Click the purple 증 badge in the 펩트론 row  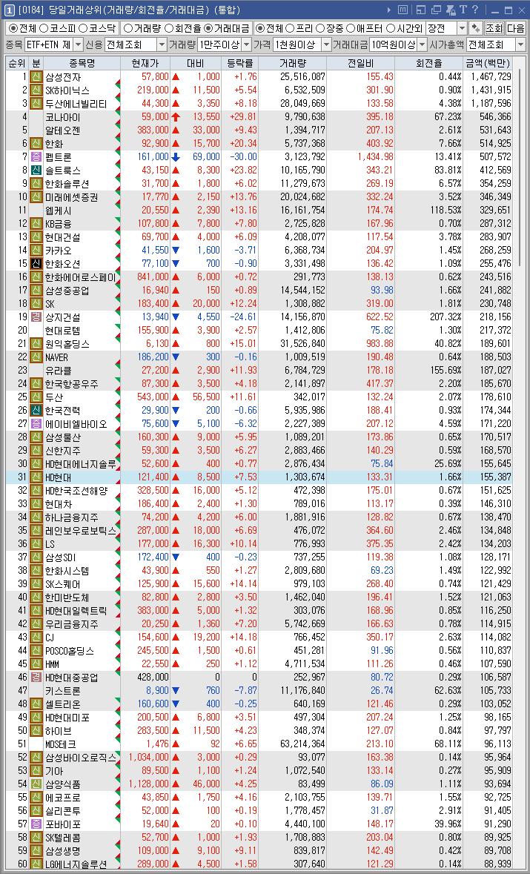tap(36, 157)
